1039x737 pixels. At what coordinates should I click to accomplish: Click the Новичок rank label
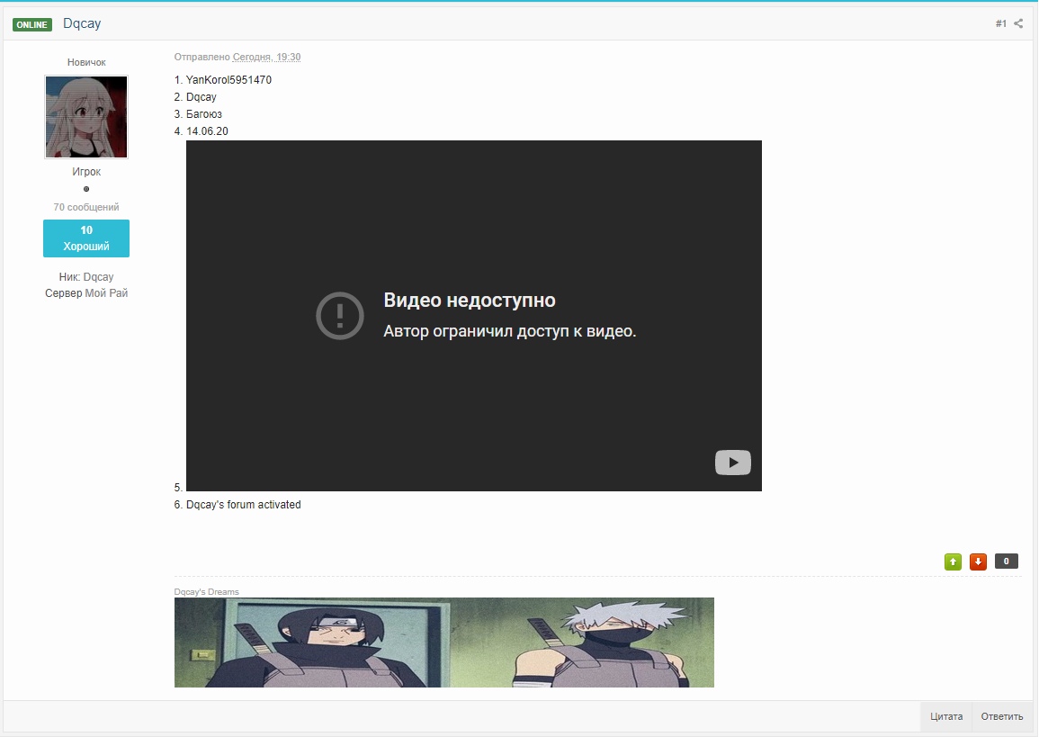[86, 62]
